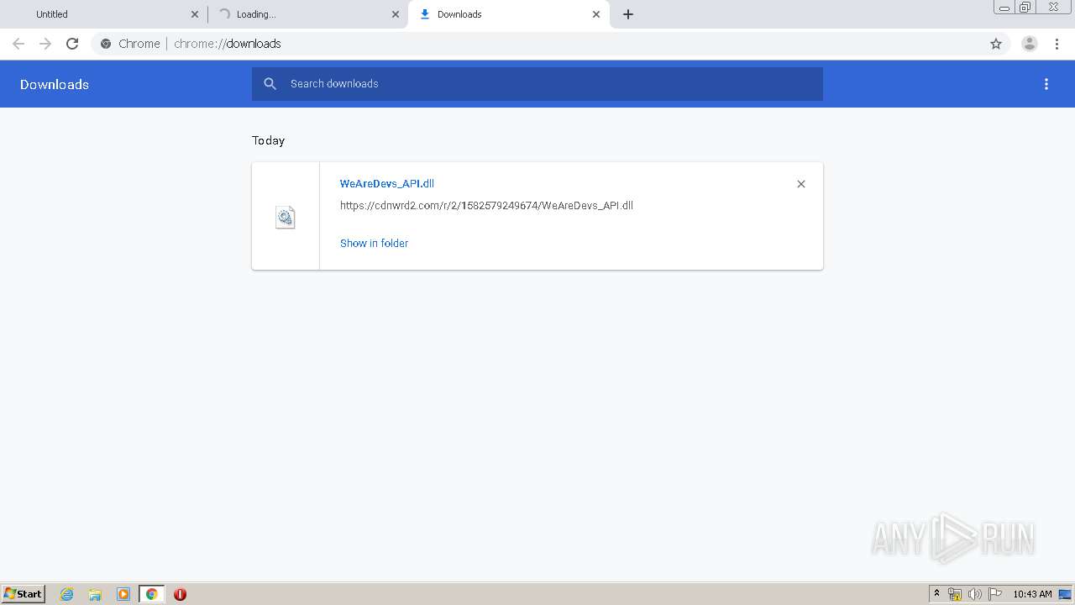Open the red Opera taskbar icon

click(180, 594)
